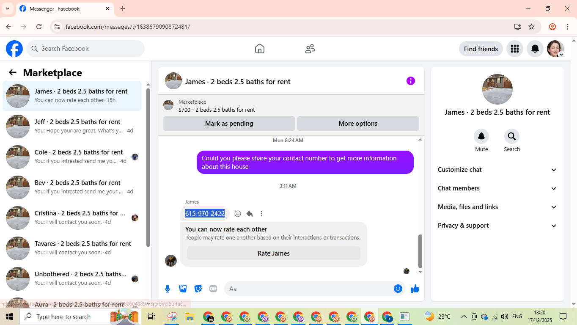Image resolution: width=577 pixels, height=325 pixels.
Task: Click the purple contact number request message
Action: tap(305, 162)
